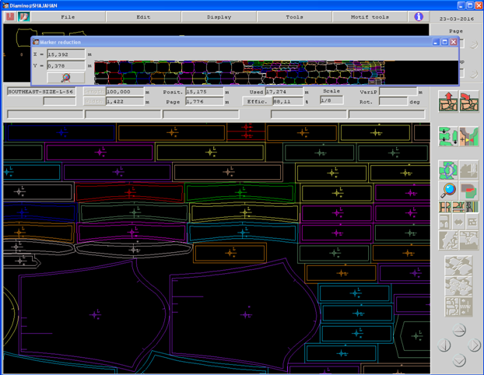This screenshot has height=375, width=484.
Task: Click the Rot. degree input field
Action: (393, 101)
